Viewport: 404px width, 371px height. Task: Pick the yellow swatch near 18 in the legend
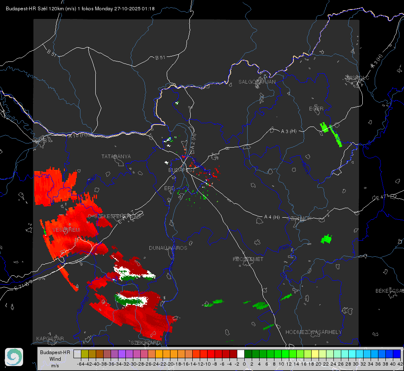(315, 354)
